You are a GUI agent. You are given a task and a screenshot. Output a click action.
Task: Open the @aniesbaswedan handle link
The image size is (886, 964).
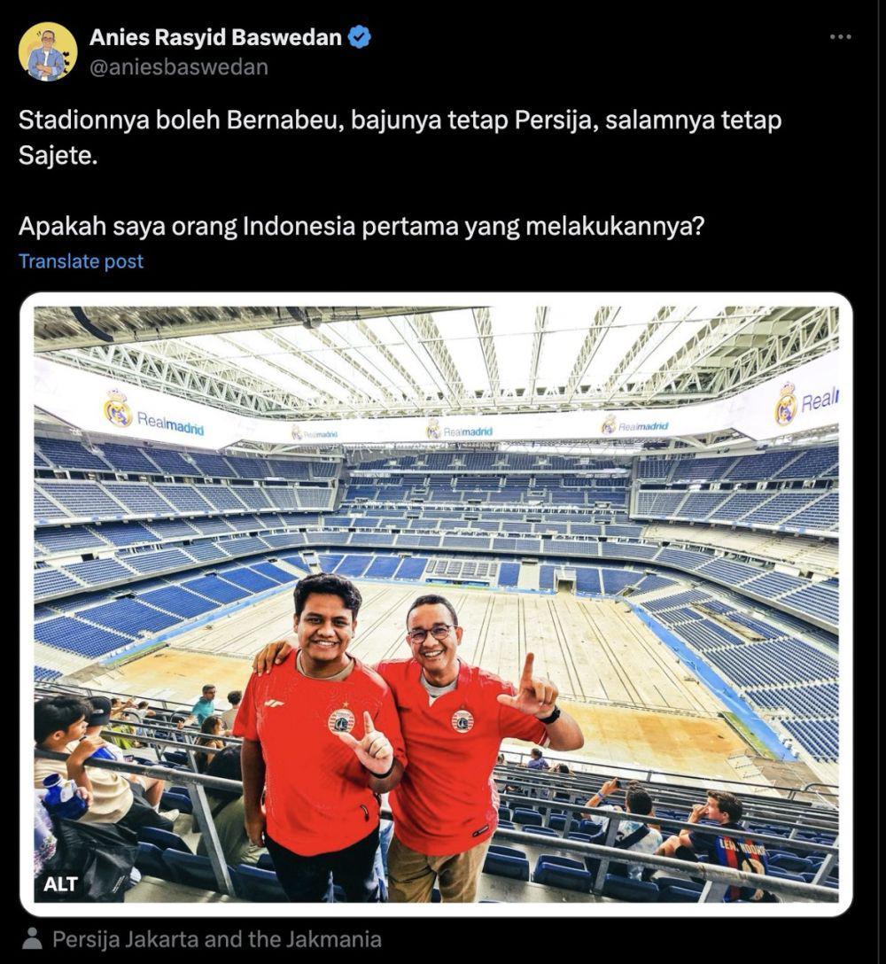coord(179,67)
